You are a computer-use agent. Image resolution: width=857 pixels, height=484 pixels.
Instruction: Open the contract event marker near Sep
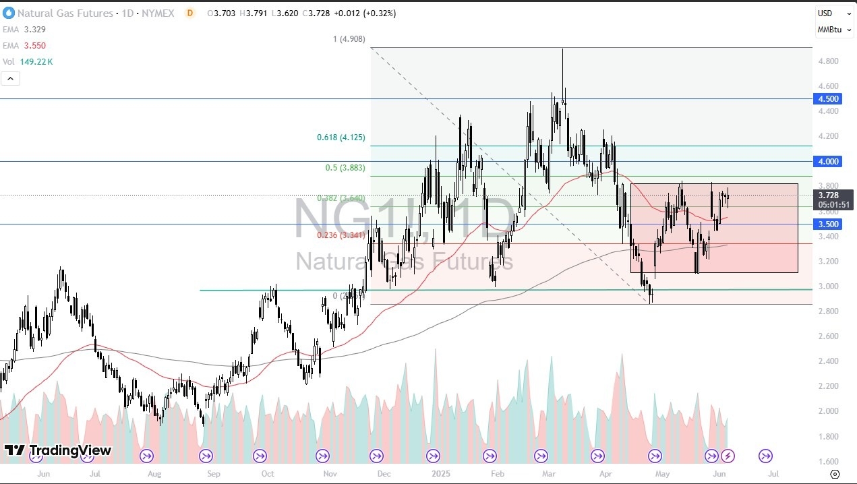tap(206, 456)
